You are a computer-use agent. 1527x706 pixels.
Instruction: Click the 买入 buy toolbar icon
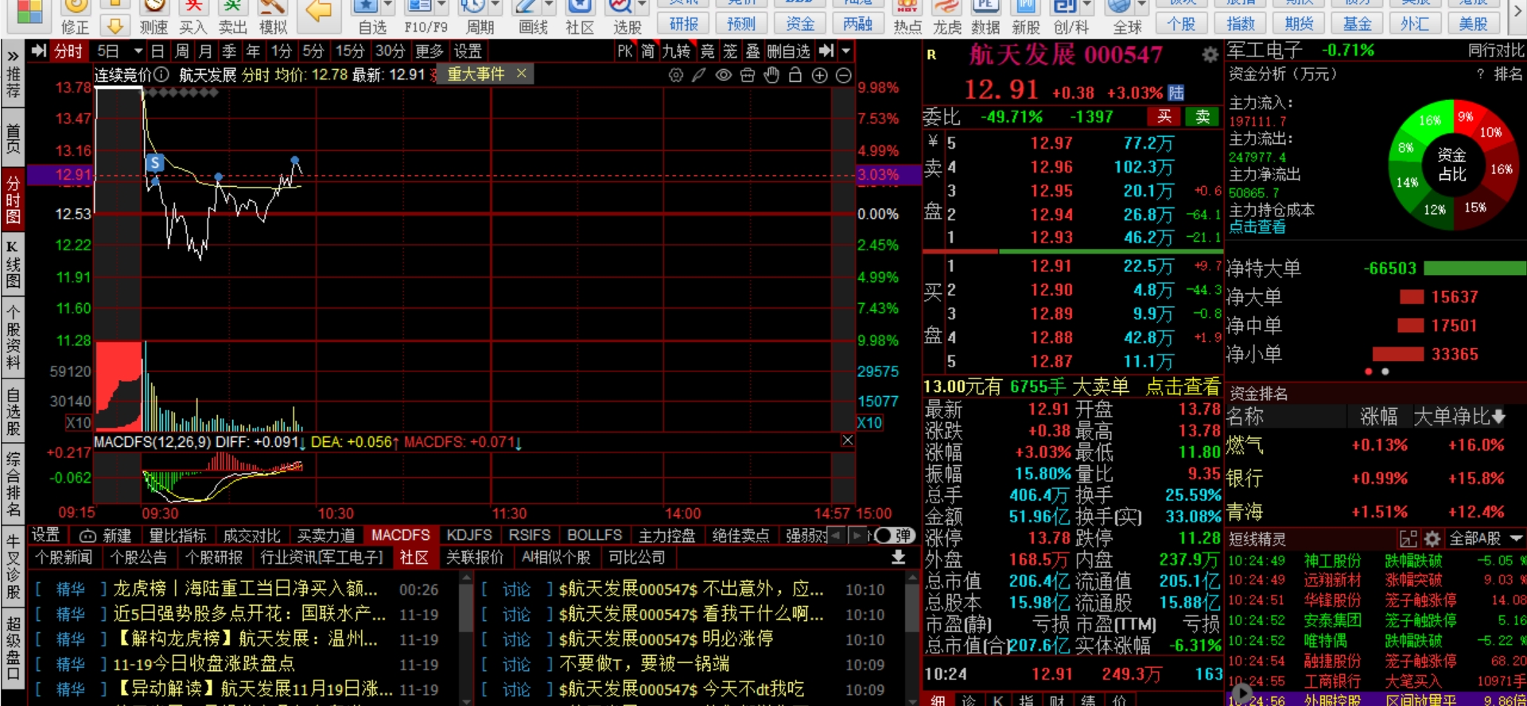pos(193,8)
